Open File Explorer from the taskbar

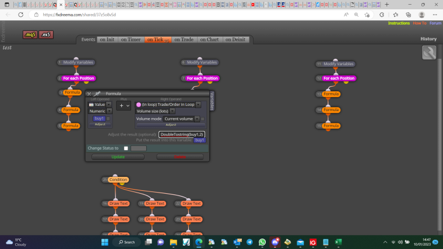(x=173, y=242)
